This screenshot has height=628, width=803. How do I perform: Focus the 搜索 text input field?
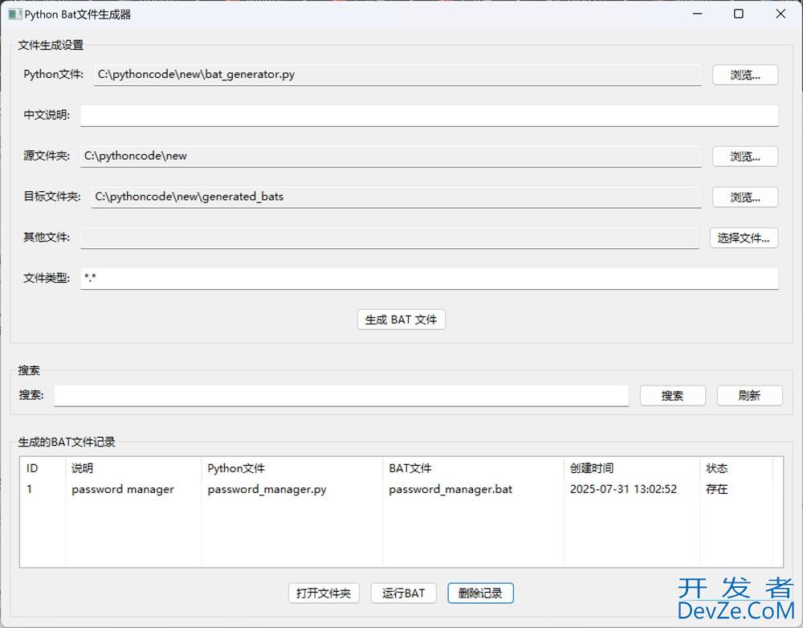(x=341, y=395)
